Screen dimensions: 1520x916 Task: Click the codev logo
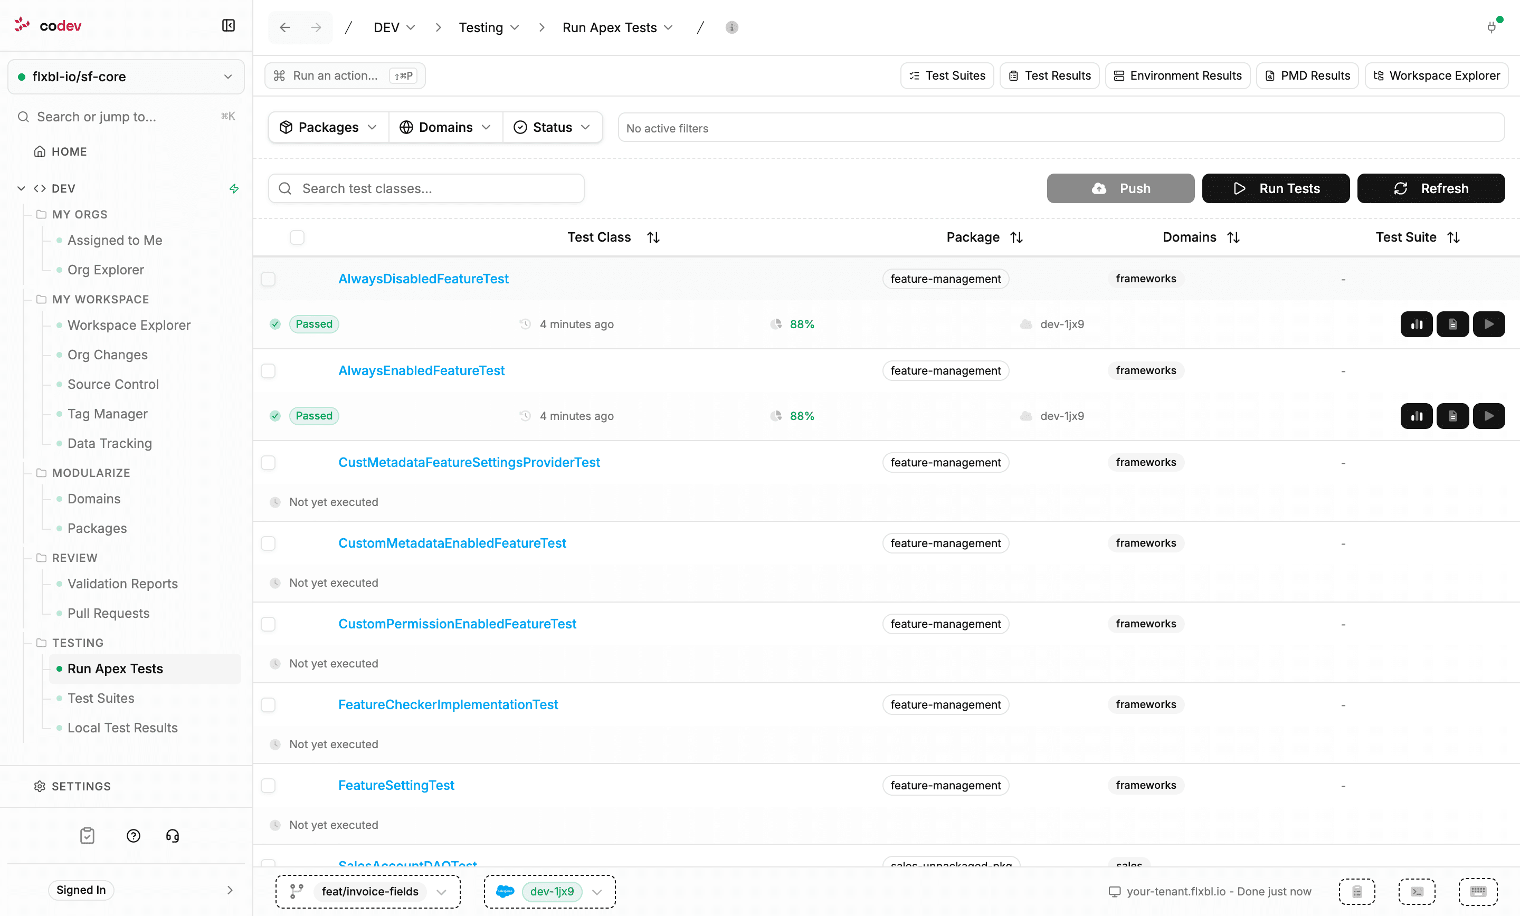coord(48,25)
